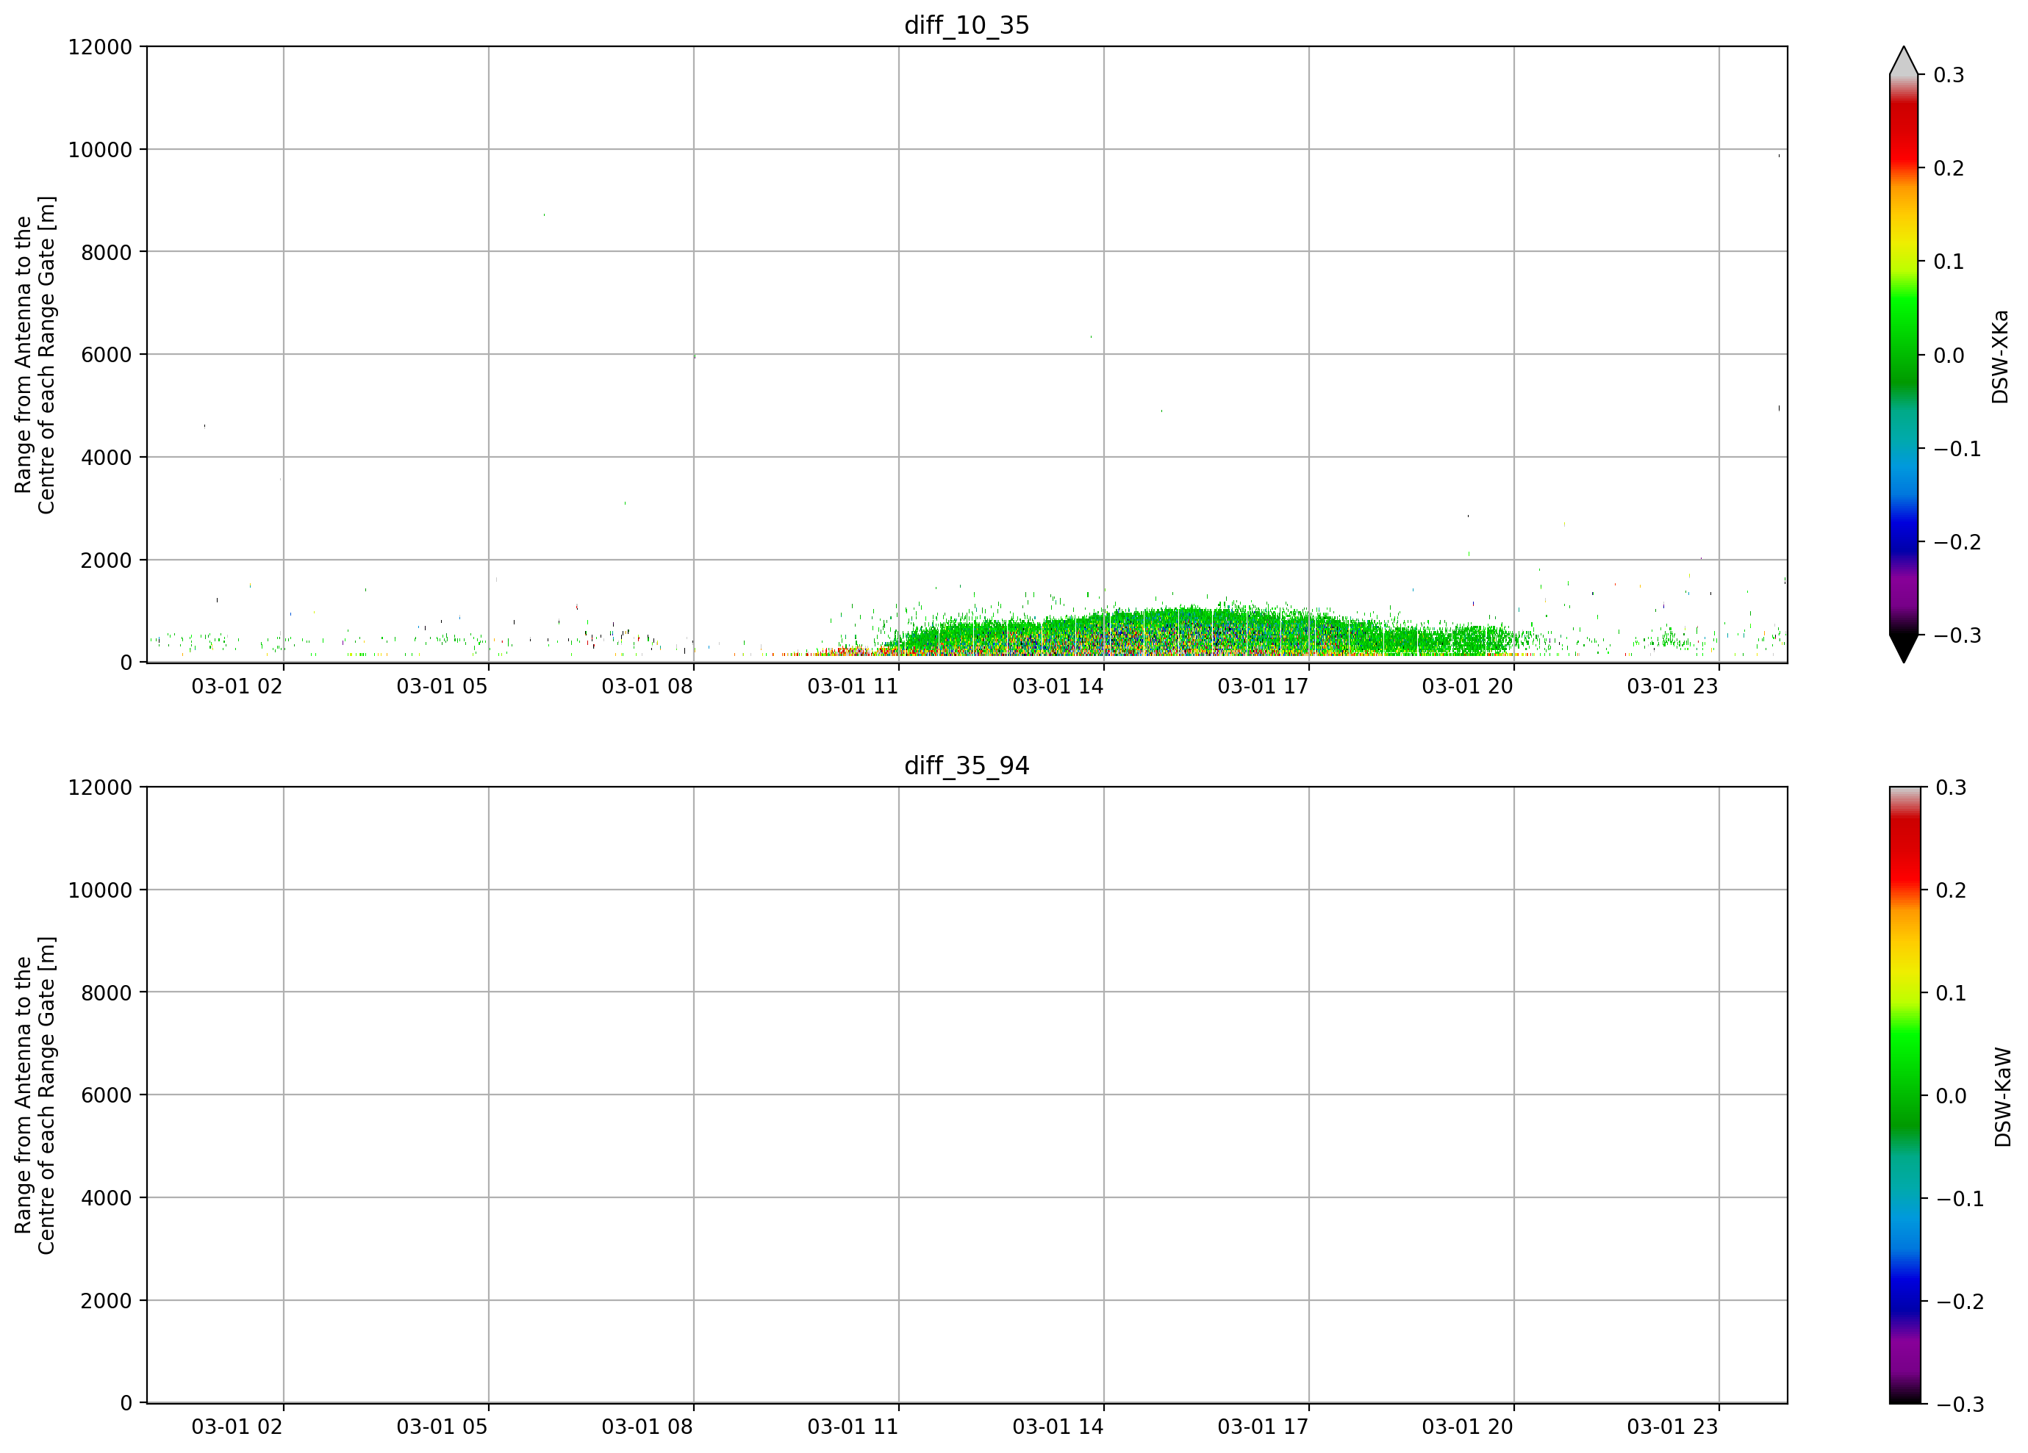Click the −0.3 tick on the DSW-XKa colorbar
This screenshot has width=2028, height=1453.
pos(1957,635)
